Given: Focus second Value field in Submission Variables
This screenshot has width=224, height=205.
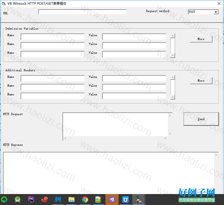Looking at the screenshot, I should 134,45.
